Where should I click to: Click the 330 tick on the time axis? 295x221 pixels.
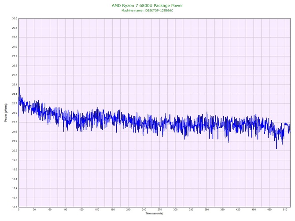click(191, 210)
